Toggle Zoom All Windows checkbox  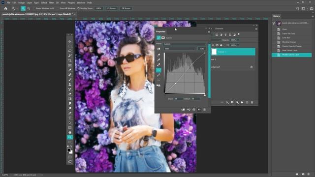(x=58, y=8)
